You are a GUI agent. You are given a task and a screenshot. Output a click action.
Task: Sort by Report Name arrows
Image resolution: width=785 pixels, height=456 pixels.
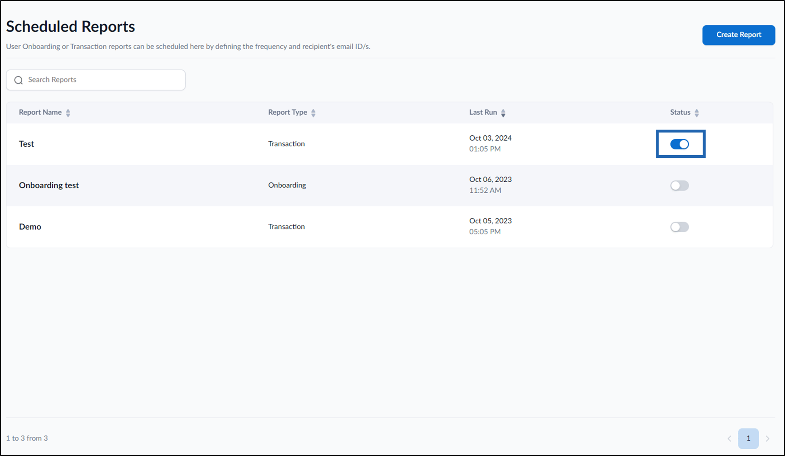pos(68,113)
